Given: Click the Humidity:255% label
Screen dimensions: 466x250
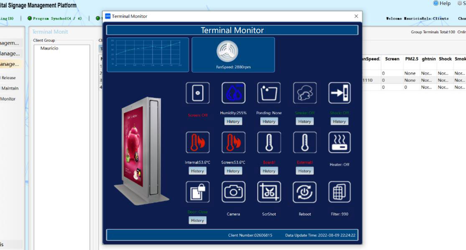Looking at the screenshot, I should point(233,113).
